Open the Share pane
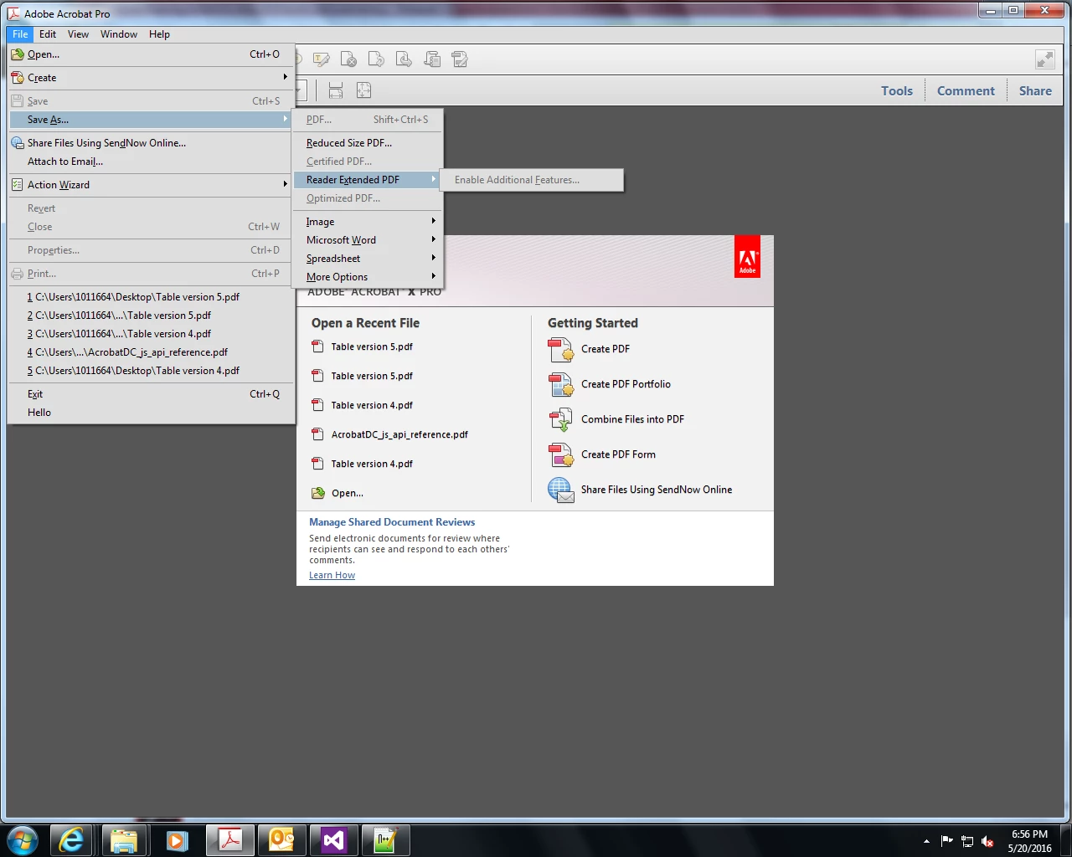Screen dimensions: 1072x857 [1035, 90]
